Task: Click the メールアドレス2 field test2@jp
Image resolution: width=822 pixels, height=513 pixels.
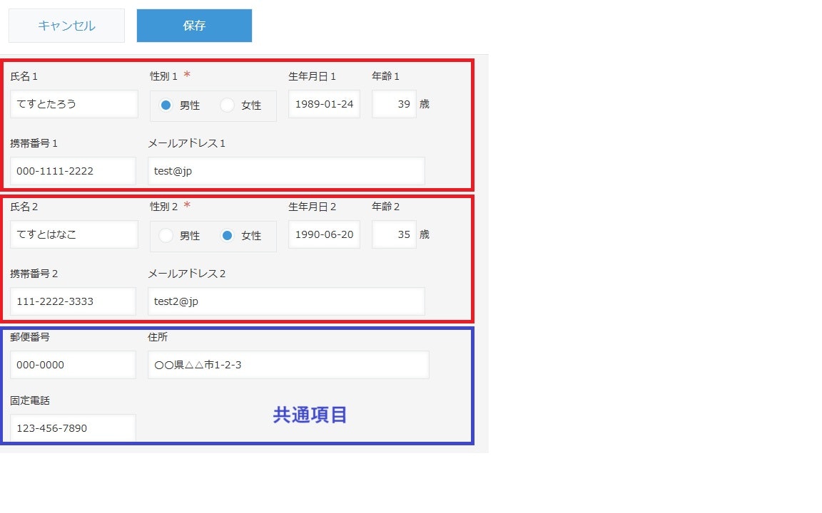Action: coord(286,301)
